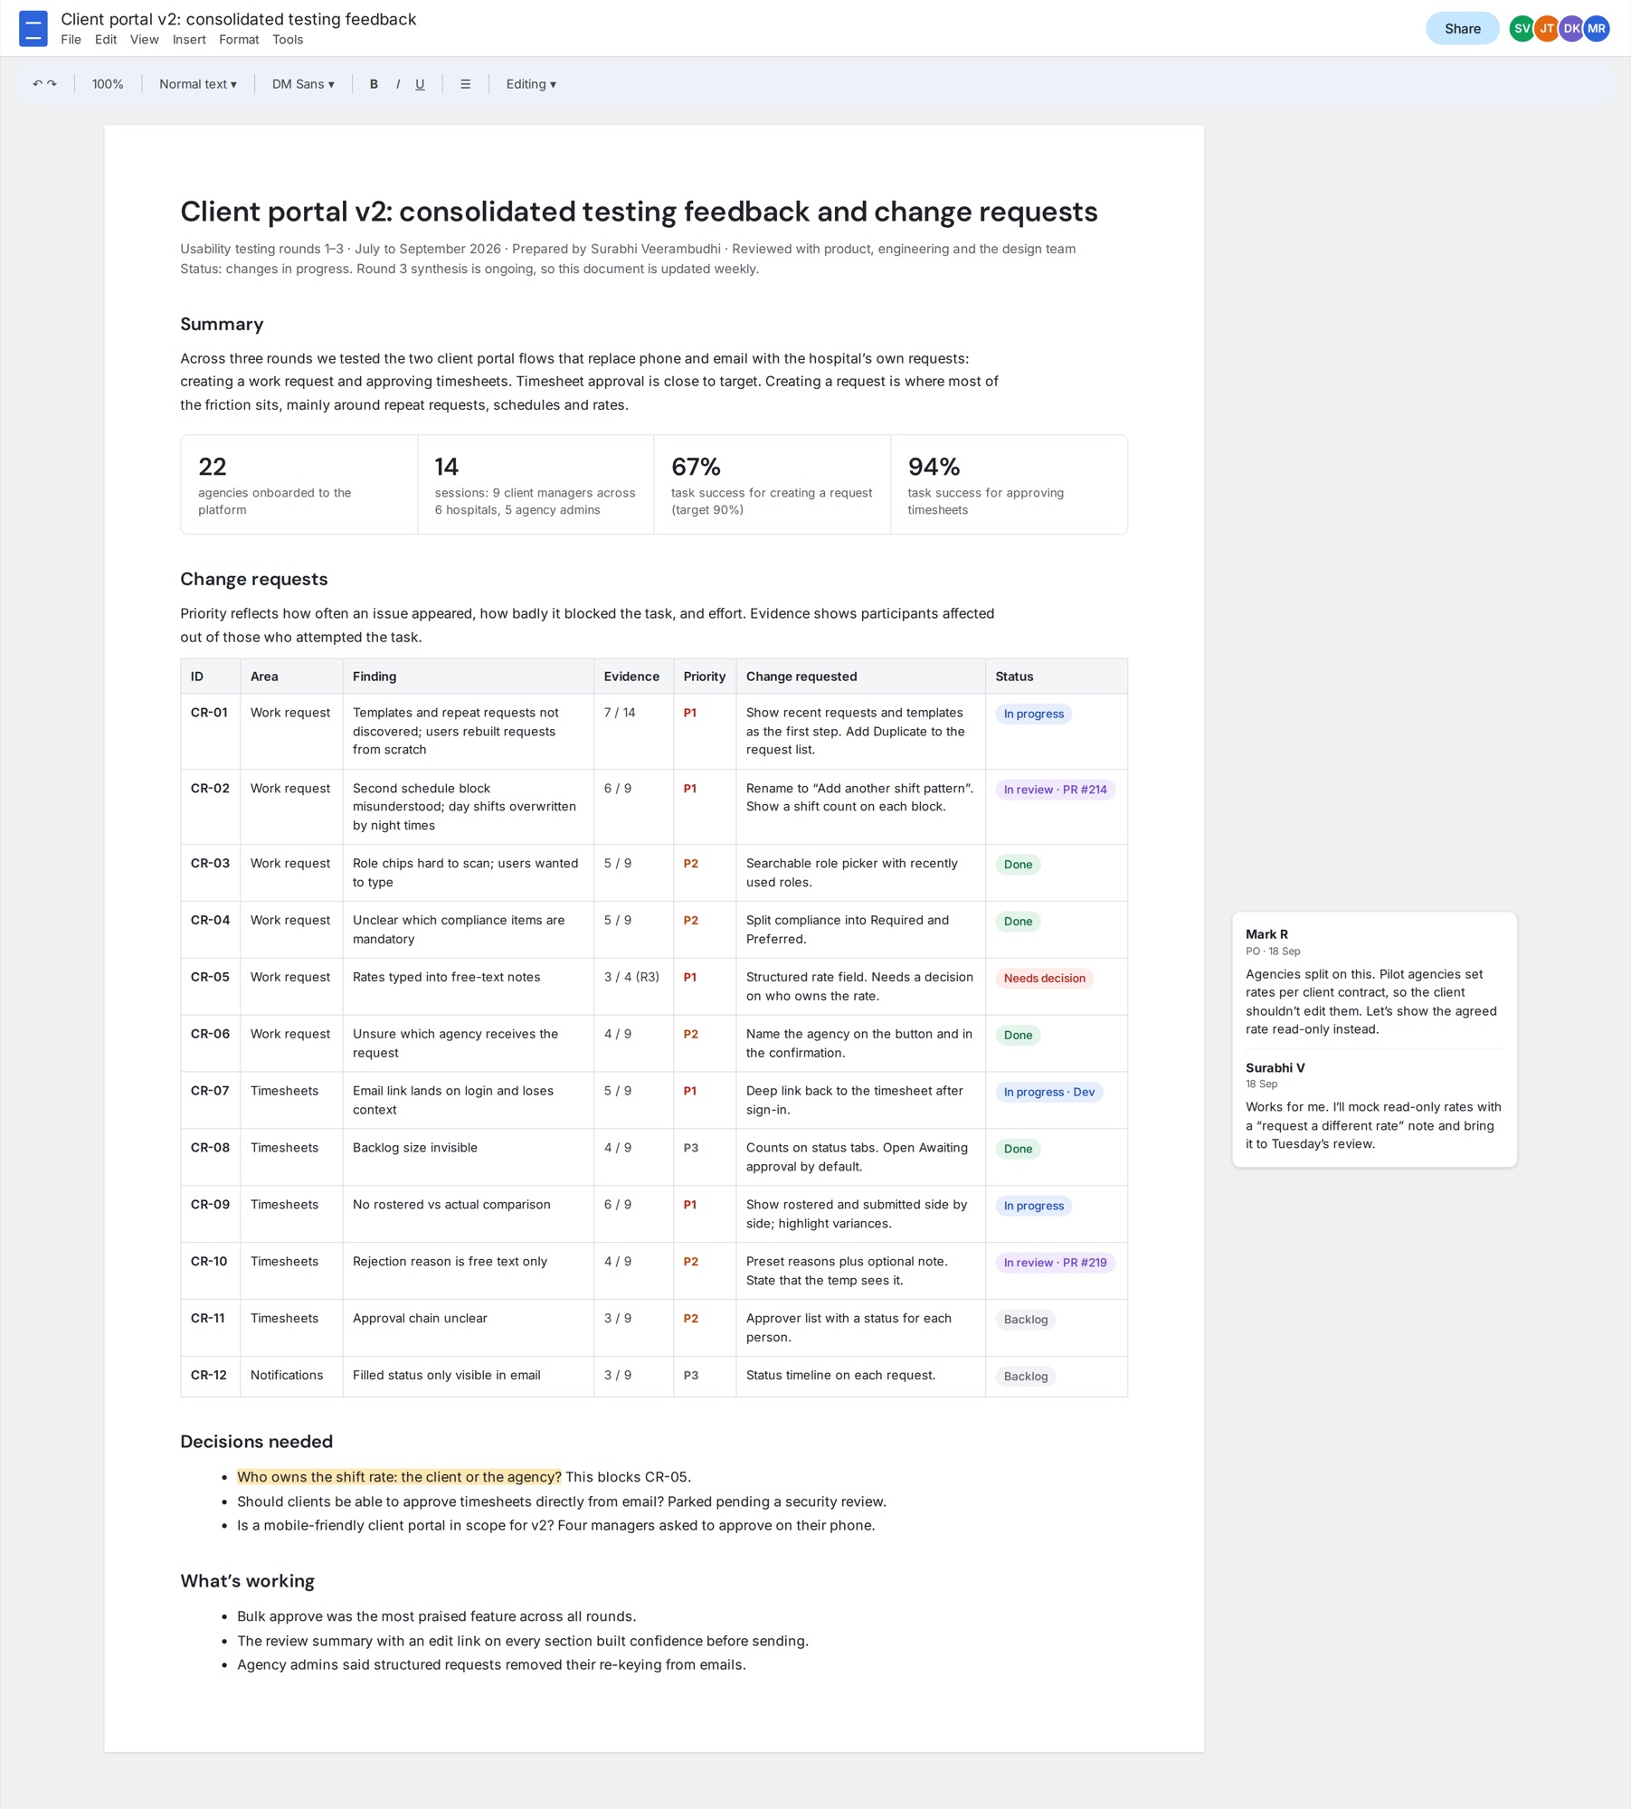Click the CR-01 ID cell
This screenshot has width=1631, height=1809.
tap(210, 731)
